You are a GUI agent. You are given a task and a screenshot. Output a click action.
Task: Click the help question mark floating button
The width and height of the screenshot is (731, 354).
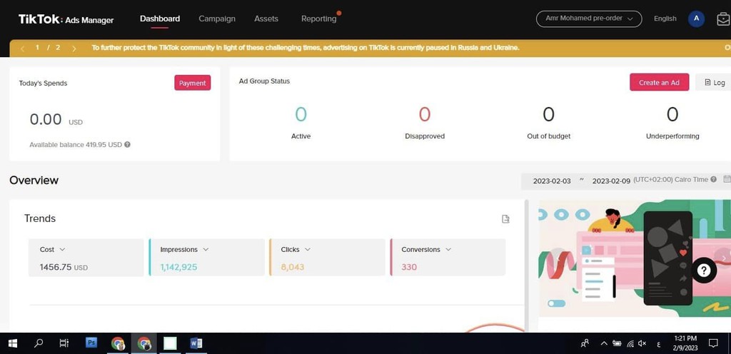[703, 270]
